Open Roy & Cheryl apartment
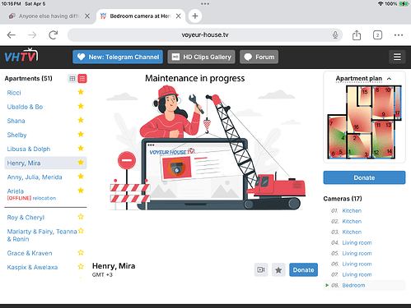The width and height of the screenshot is (411, 308). pyautogui.click(x=26, y=218)
